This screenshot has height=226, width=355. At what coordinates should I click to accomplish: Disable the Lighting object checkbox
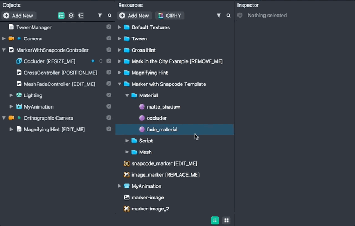pos(109,95)
